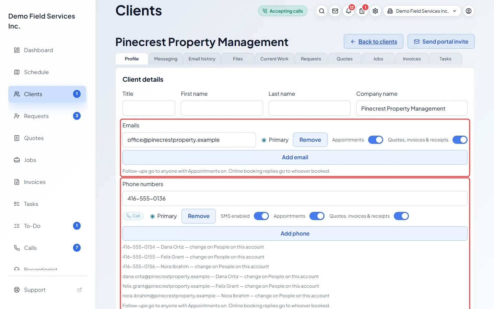
Task: Toggle phone Quotes, invoices & receipts switch
Action: tap(401, 216)
